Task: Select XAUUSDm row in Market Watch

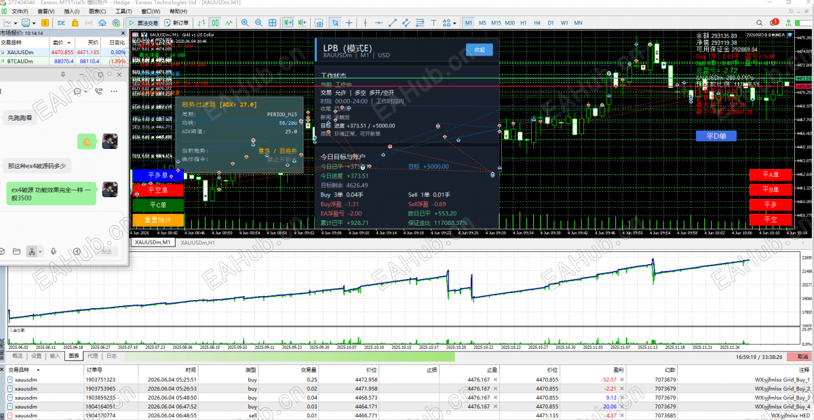Action: point(64,51)
